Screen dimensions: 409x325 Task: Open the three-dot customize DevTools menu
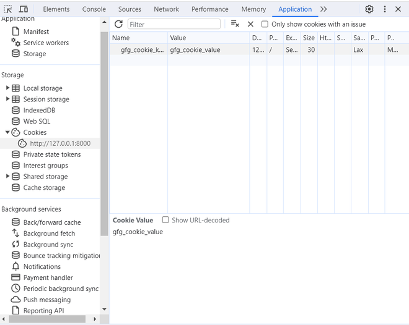point(385,9)
